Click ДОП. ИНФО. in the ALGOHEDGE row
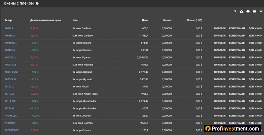Image resolution: width=264 pixels, height=135 pixels. (x=255, y=72)
